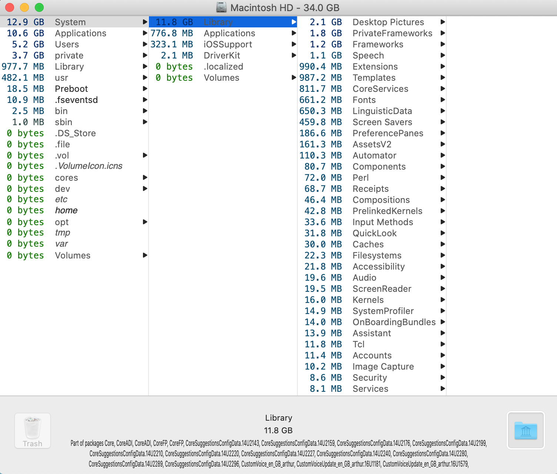Select the OnBoardingBundles folder row

[372, 322]
